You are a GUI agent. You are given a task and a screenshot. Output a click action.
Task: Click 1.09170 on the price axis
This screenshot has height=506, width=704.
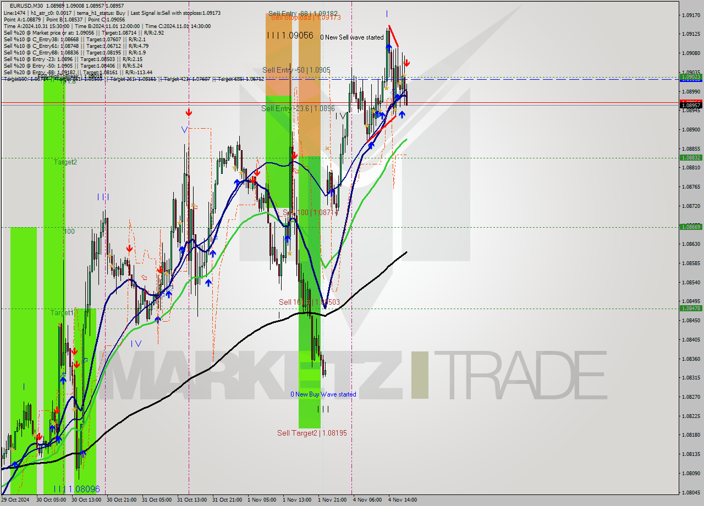coord(691,15)
